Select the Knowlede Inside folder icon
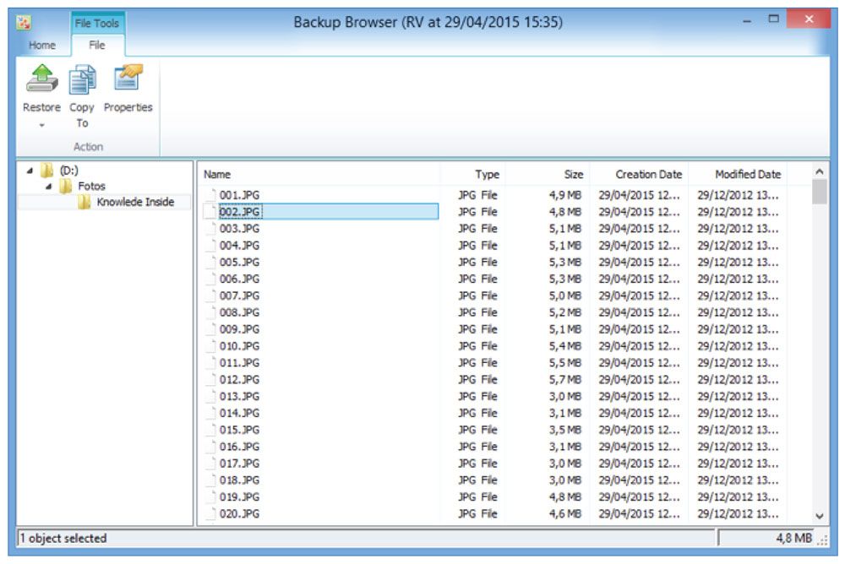The width and height of the screenshot is (845, 564). pyautogui.click(x=84, y=203)
